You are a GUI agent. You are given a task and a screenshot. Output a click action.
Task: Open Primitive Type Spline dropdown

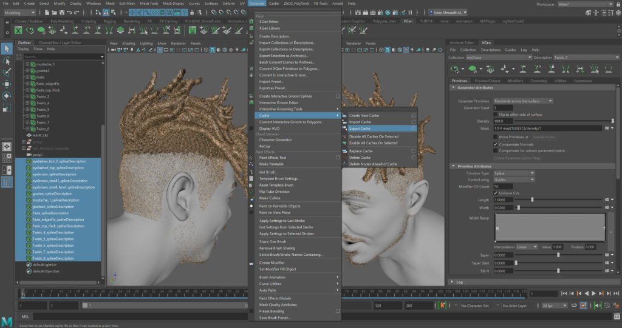(x=514, y=173)
